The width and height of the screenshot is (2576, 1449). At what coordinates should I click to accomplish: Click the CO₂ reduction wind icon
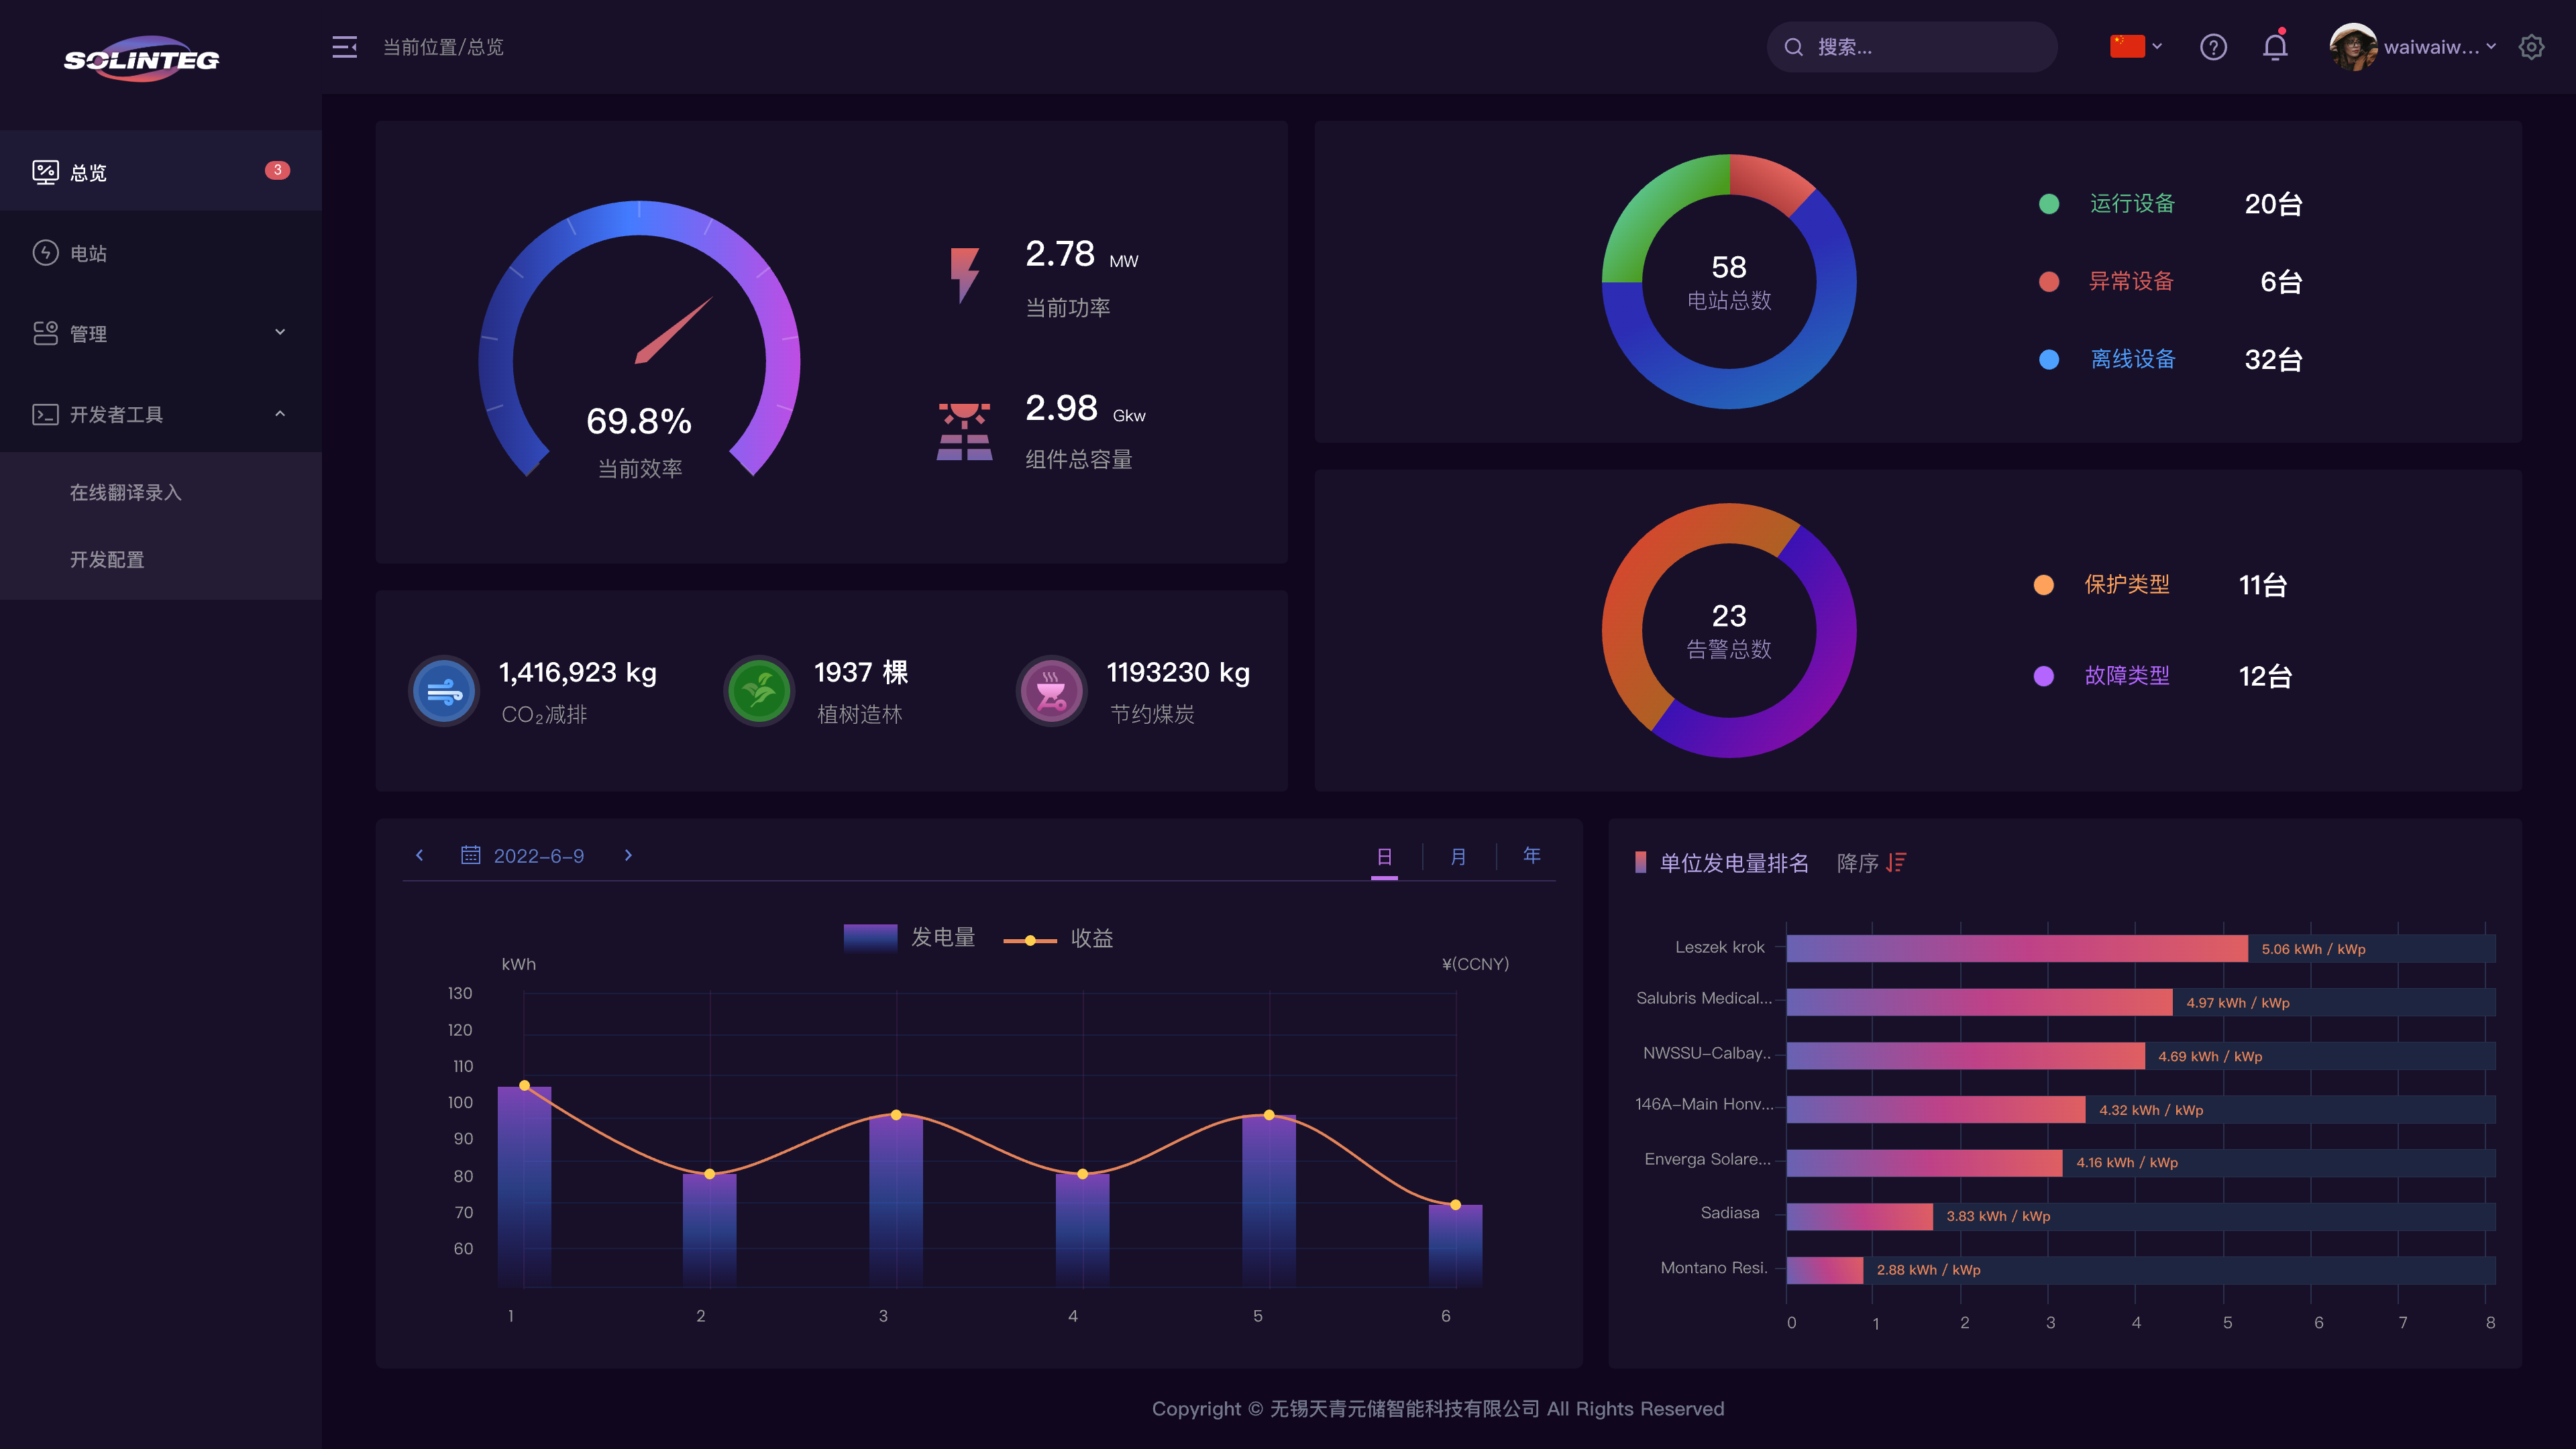tap(444, 691)
